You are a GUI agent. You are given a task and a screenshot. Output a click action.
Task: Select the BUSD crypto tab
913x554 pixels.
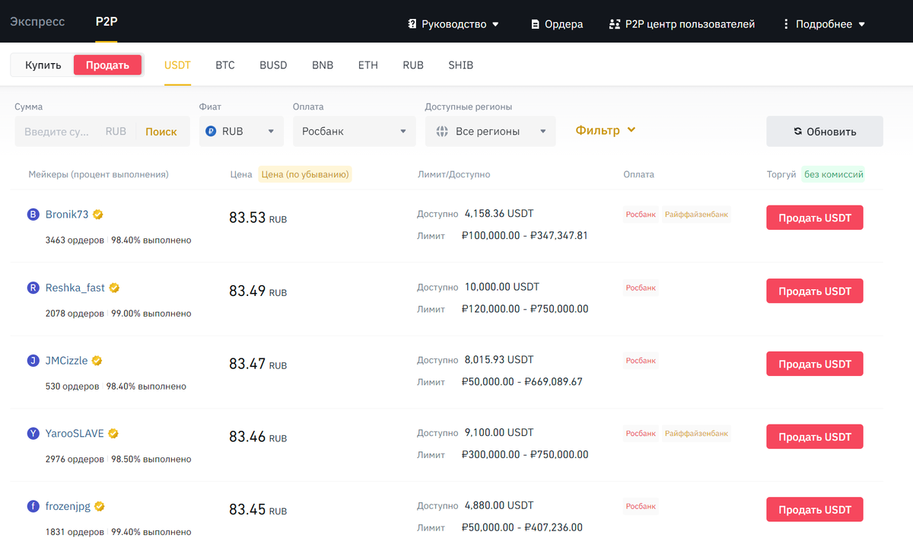coord(273,65)
